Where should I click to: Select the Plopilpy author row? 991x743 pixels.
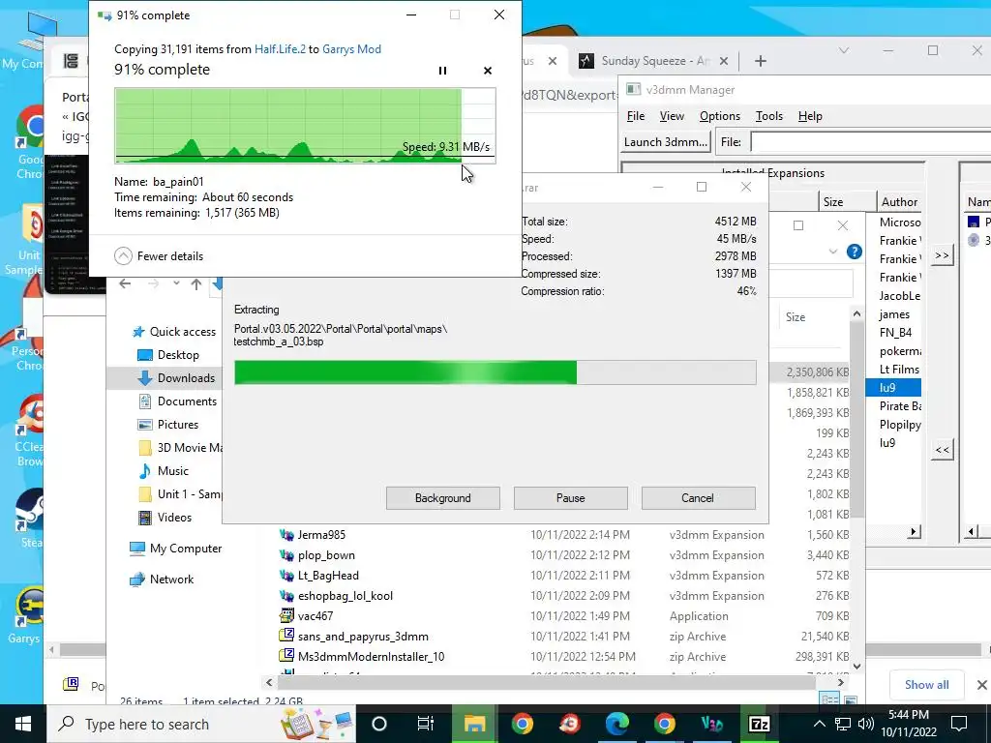899,424
